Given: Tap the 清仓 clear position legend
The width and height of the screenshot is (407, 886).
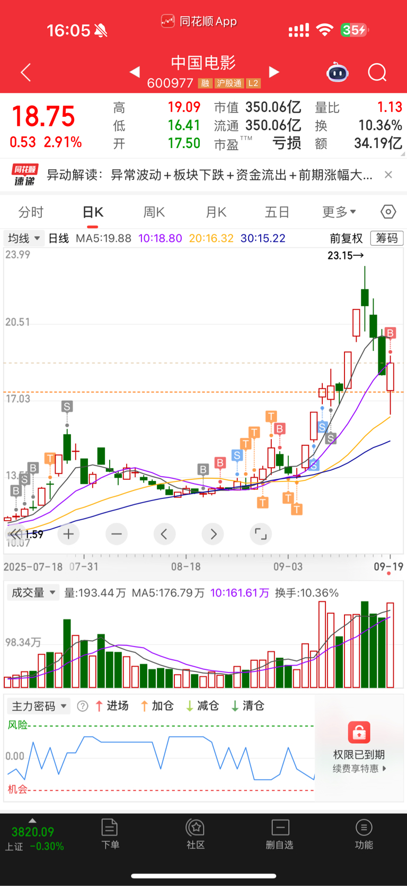Looking at the screenshot, I should click(x=247, y=706).
